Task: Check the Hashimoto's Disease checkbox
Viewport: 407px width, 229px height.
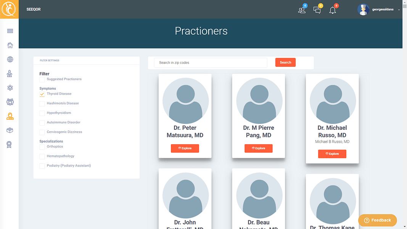Action: [x=42, y=103]
